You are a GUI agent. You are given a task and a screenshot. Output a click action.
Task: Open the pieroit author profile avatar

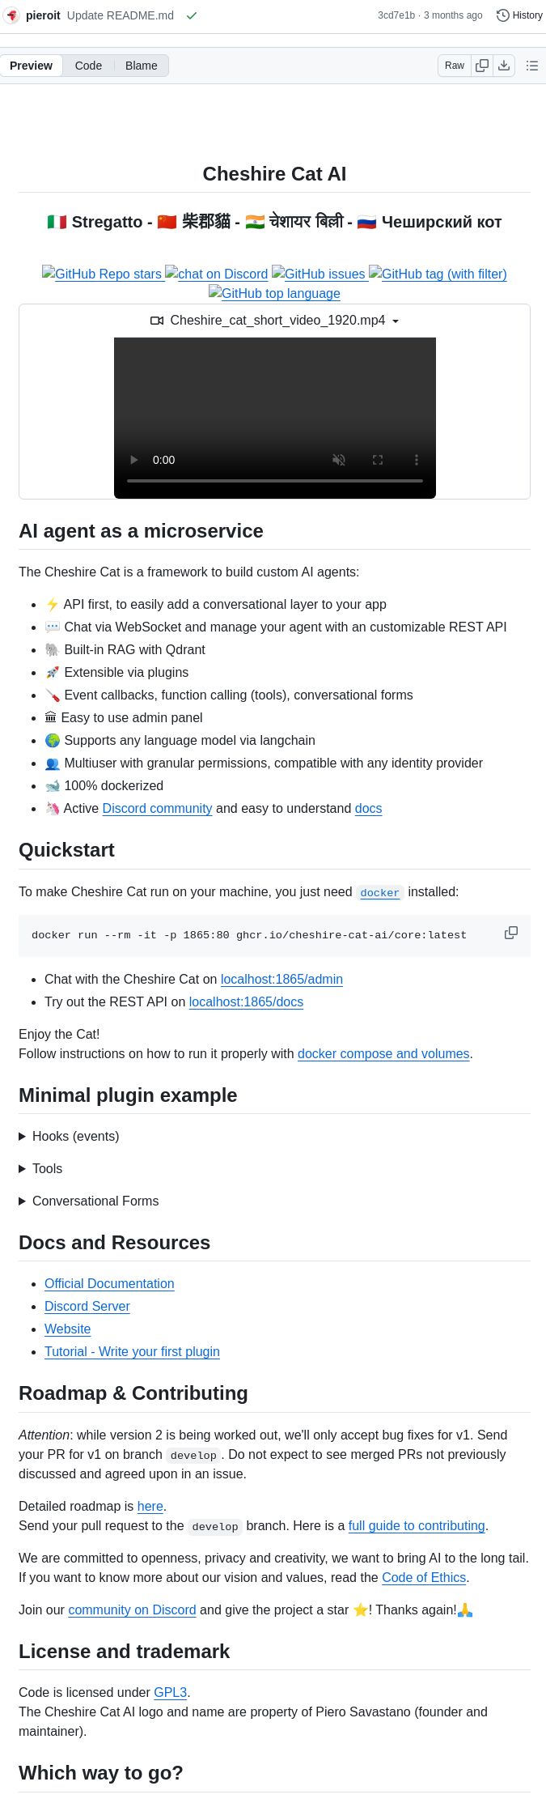point(12,15)
